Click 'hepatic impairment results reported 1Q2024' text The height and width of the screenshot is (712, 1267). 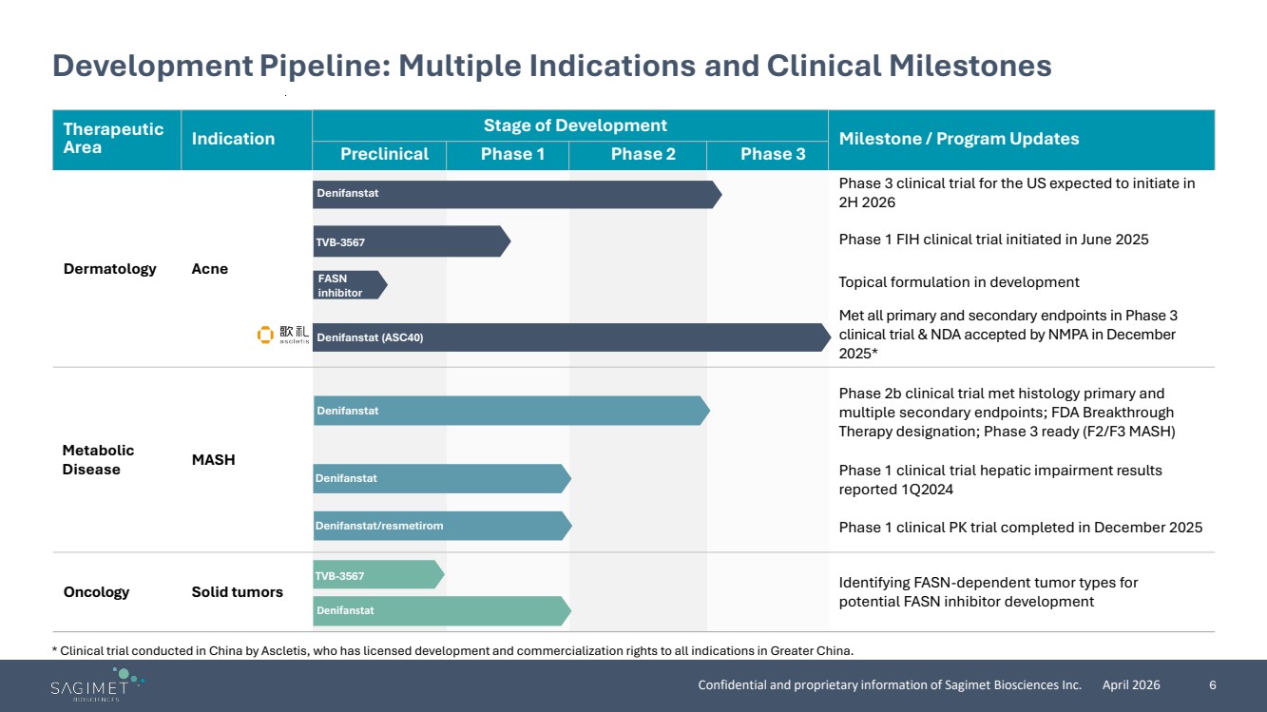click(1000, 480)
